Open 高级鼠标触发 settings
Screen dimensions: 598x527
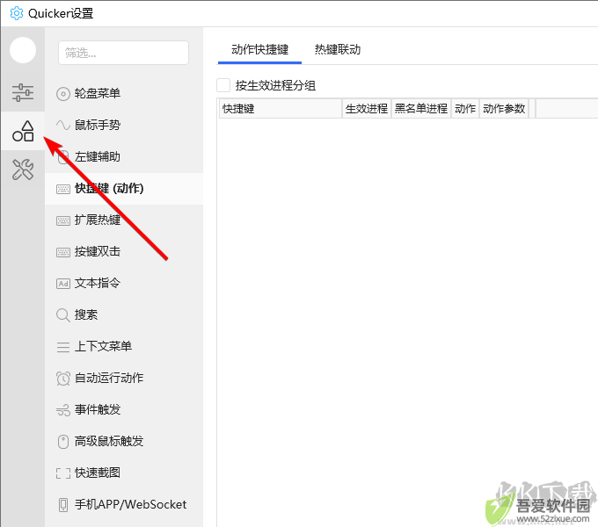coord(124,441)
